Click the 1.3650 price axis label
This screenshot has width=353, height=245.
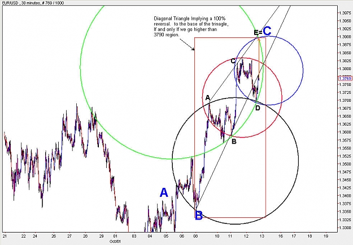(x=345, y=116)
